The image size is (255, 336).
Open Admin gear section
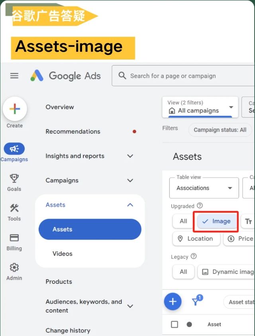[x=14, y=272]
